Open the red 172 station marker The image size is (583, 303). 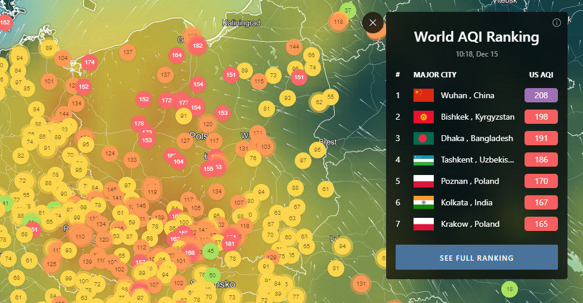[x=166, y=100]
